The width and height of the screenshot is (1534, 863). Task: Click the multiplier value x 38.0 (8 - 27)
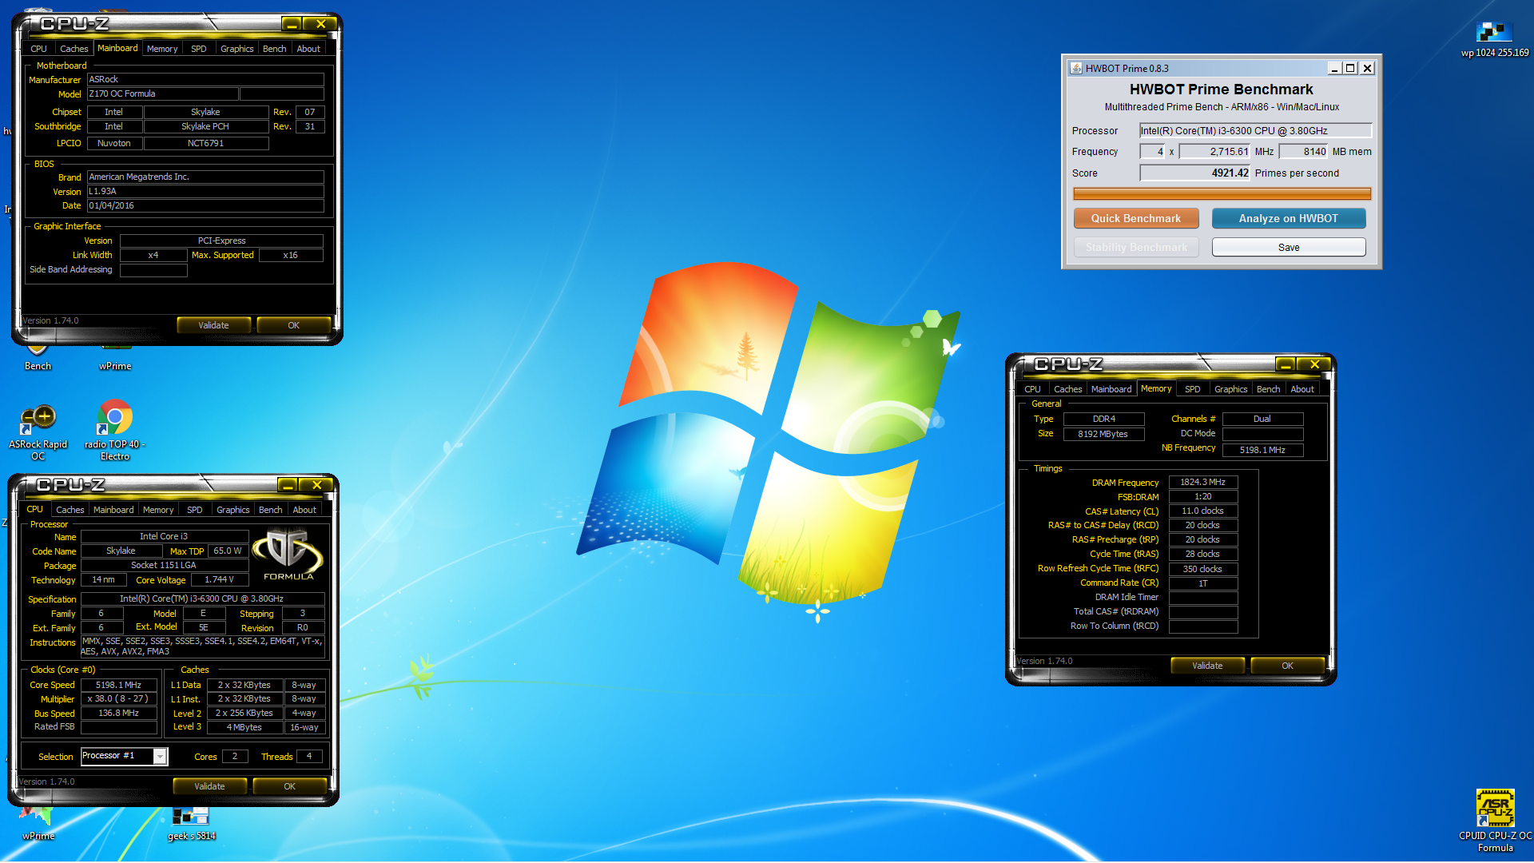tap(118, 698)
